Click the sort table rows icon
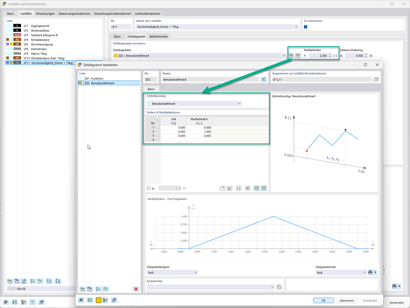410x308 pixels. tap(239, 188)
